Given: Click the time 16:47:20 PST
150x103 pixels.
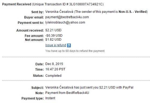Looking at the screenshot, I should point(55,69).
